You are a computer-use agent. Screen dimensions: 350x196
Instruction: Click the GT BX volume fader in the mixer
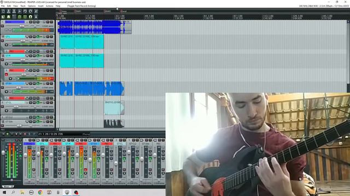coord(90,160)
